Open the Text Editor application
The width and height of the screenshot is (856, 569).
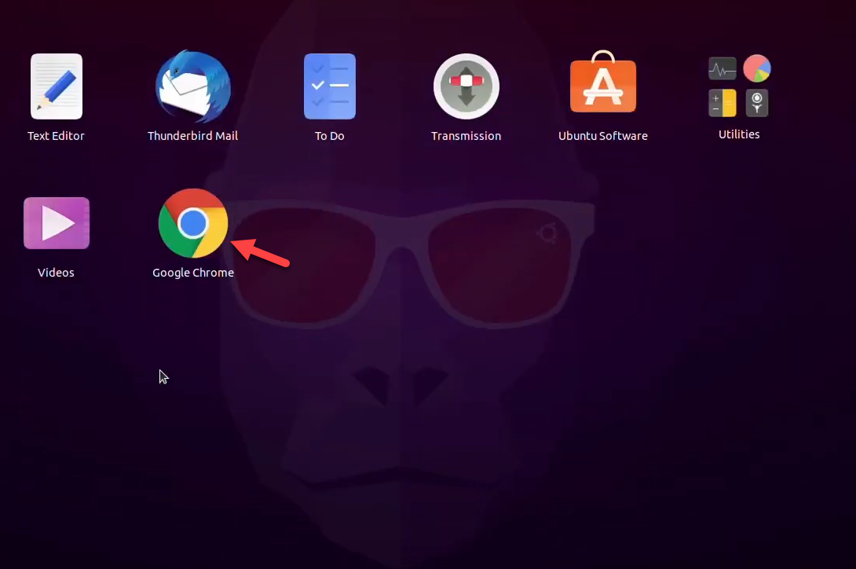[x=56, y=86]
